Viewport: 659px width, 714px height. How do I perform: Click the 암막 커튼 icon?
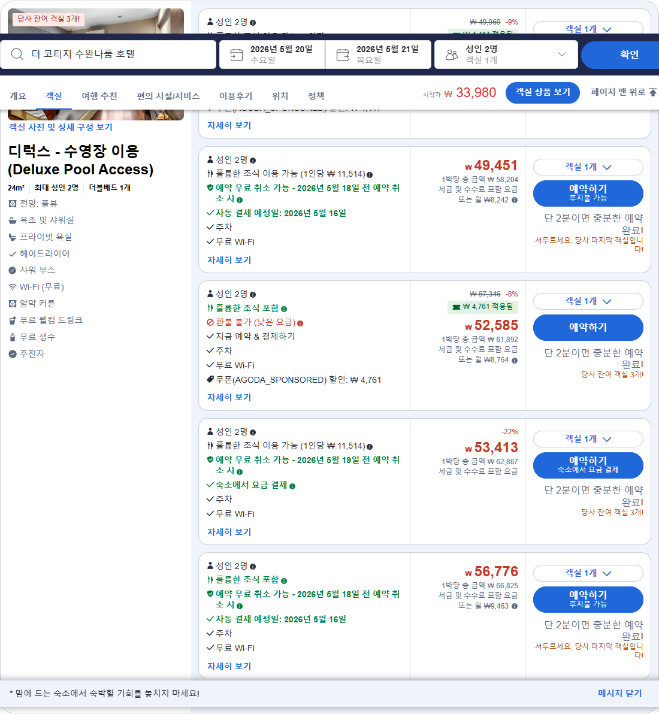pyautogui.click(x=13, y=304)
